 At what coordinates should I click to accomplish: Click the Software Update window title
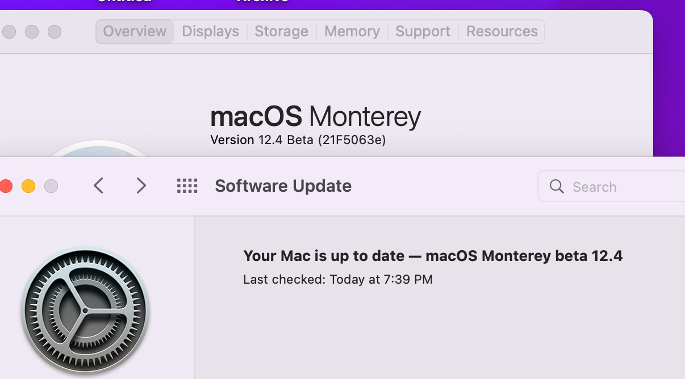coord(283,186)
